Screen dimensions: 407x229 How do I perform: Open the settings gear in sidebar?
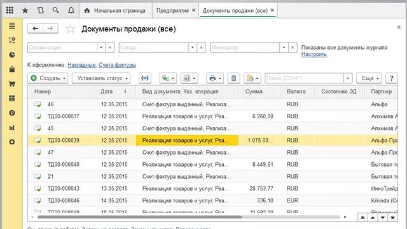[12, 142]
